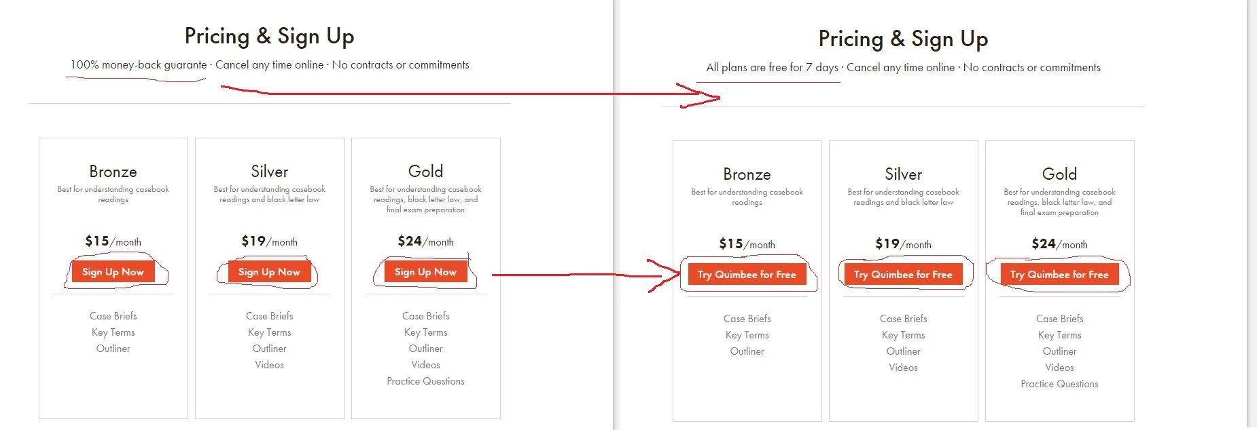
Task: Click 'All plans are free for 7 days' text
Action: click(772, 68)
